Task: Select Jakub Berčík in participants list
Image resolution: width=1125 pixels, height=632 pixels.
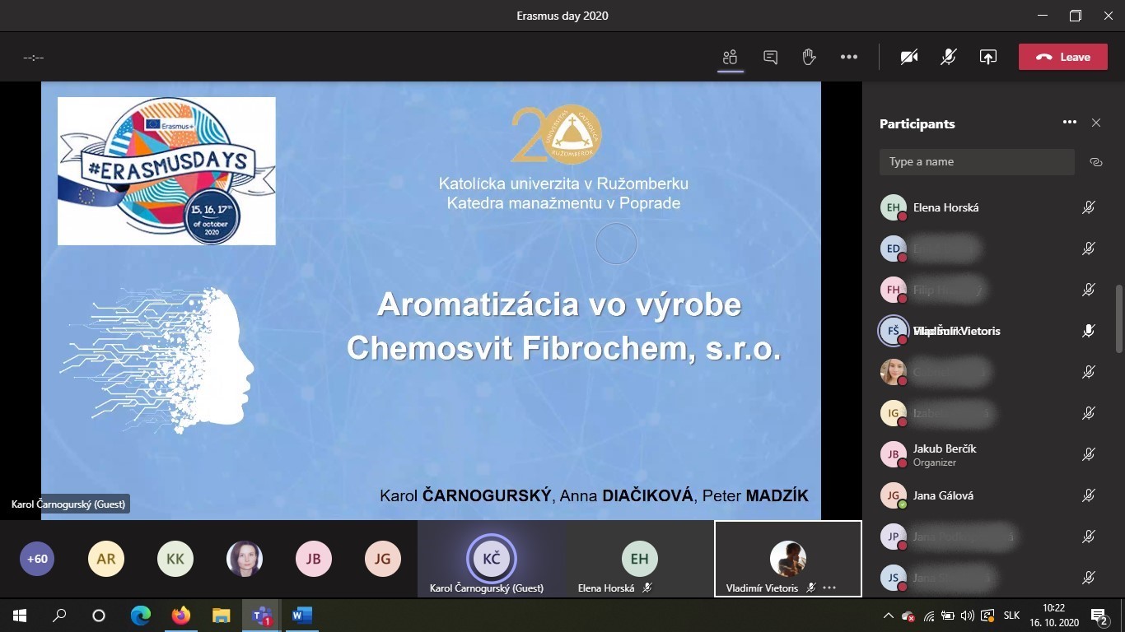Action: 945,449
